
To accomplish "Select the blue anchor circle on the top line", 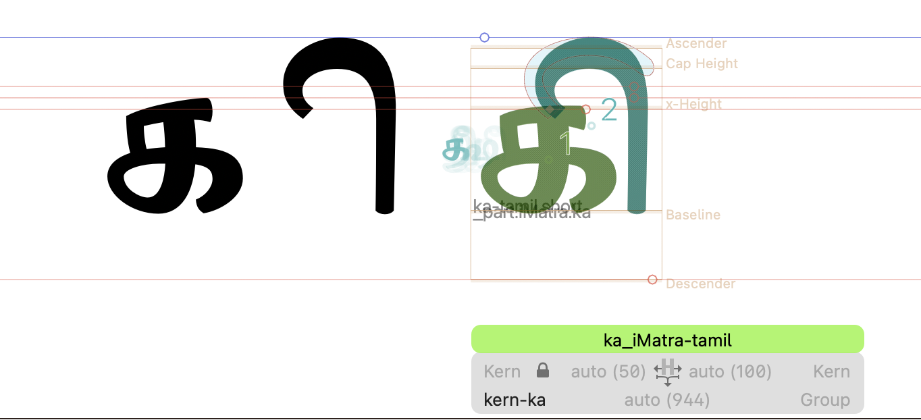I will click(484, 38).
